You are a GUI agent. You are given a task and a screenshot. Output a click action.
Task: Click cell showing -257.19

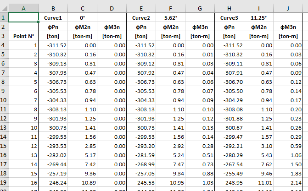pos(53,173)
